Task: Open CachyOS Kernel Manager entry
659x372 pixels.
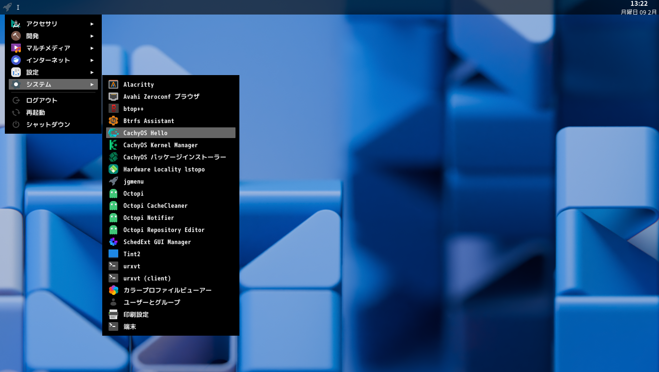Action: (x=171, y=145)
